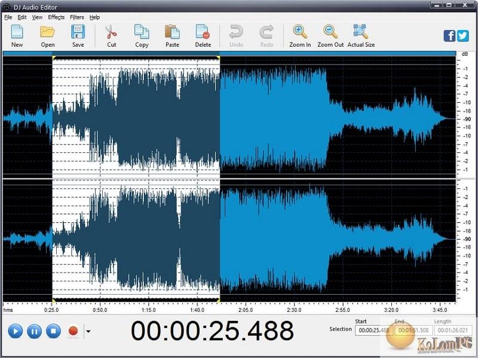This screenshot has height=358, width=478.
Task: Click the 1:15.0 mark on the timeline ruler
Action: click(148, 310)
